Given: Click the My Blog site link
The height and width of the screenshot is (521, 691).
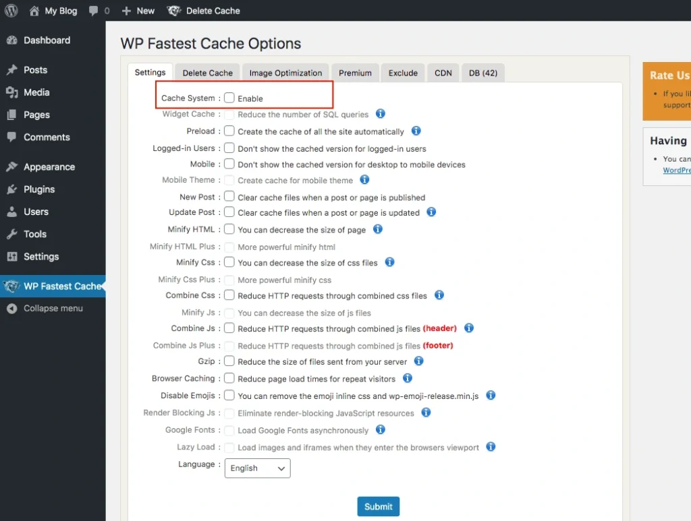Looking at the screenshot, I should (x=61, y=11).
